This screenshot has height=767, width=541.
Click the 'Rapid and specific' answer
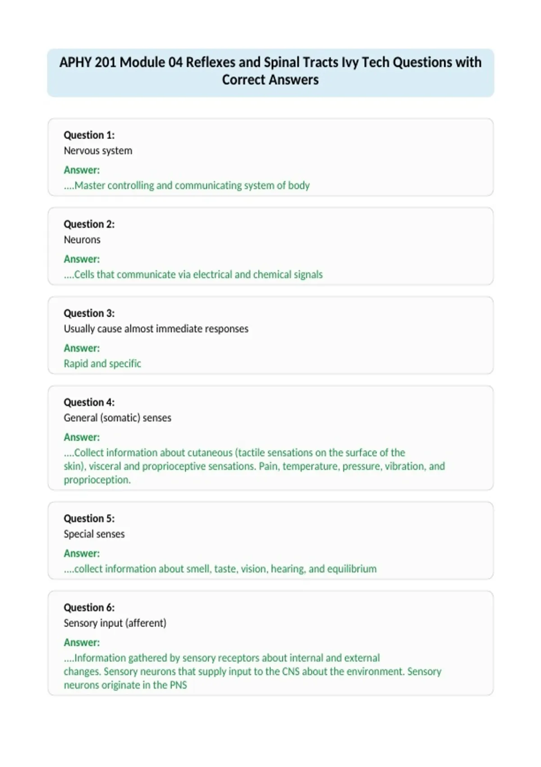(102, 363)
